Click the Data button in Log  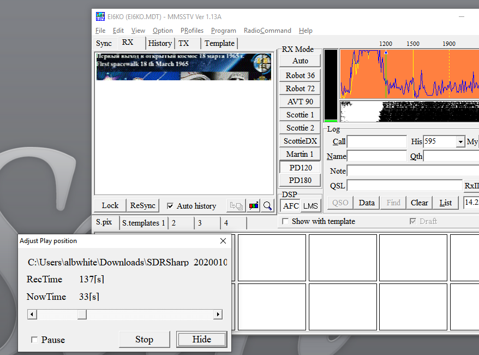[x=367, y=203]
